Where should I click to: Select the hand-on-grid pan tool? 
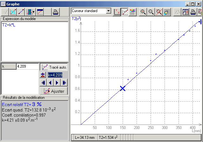(167, 12)
